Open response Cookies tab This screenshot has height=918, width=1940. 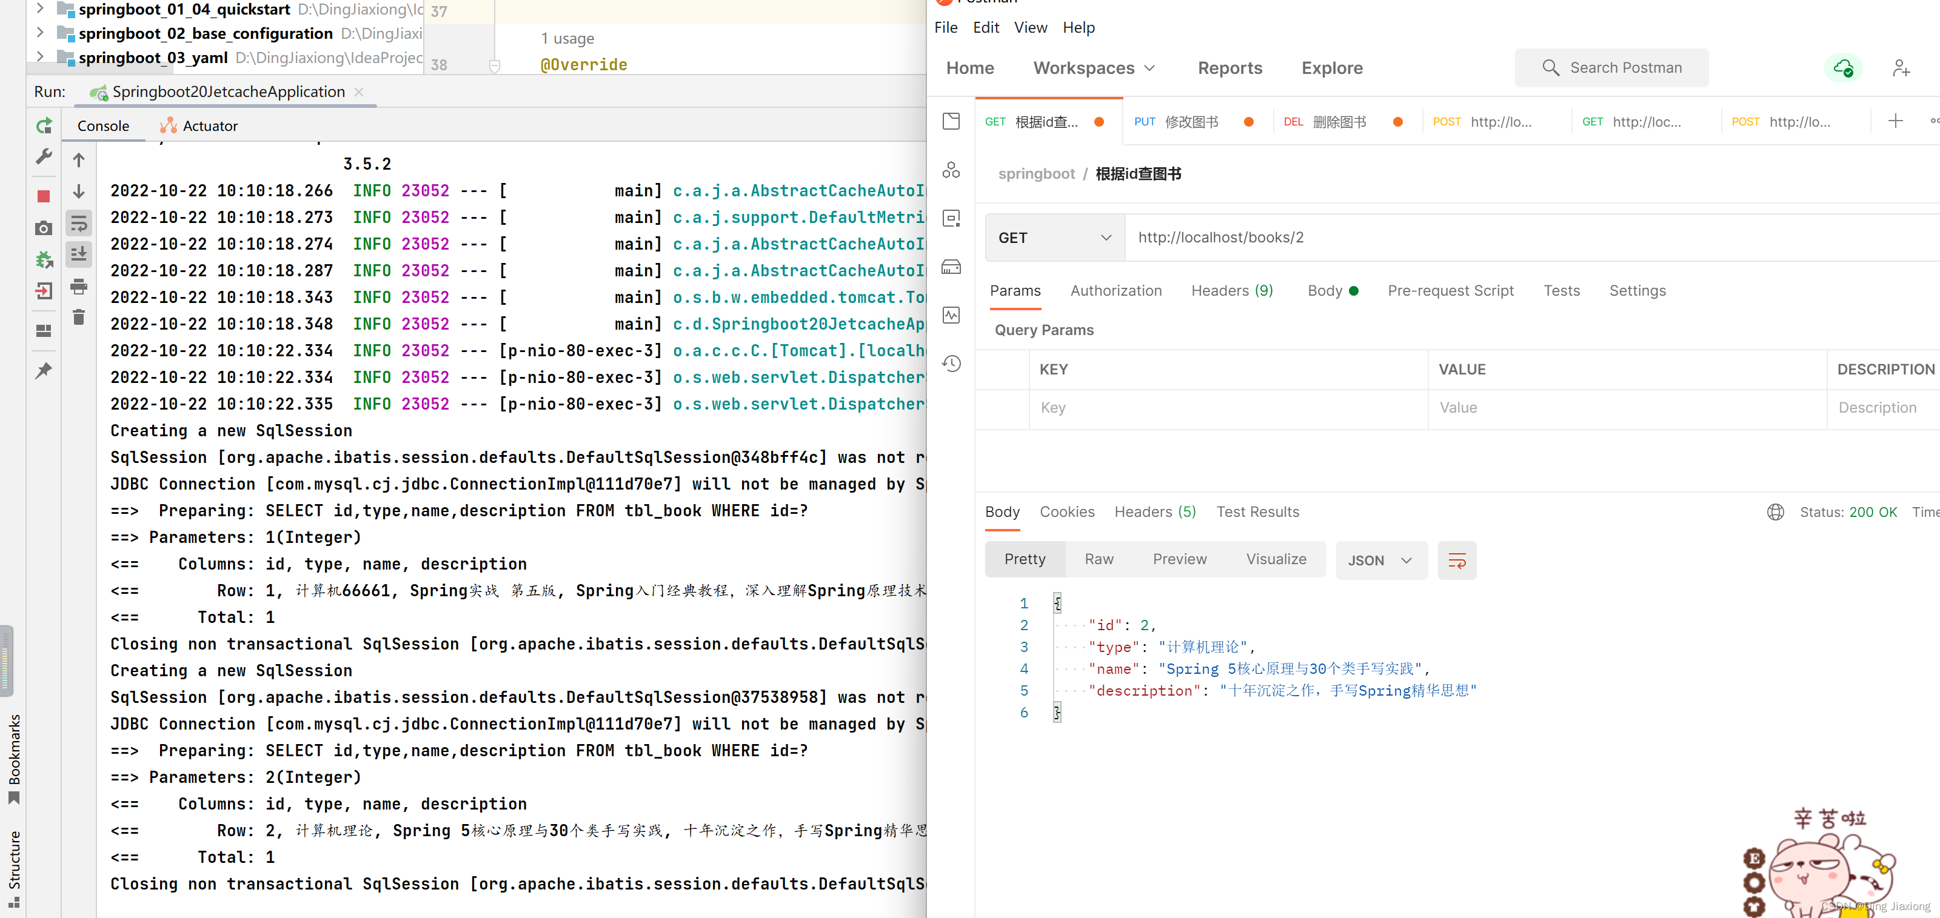click(x=1066, y=513)
